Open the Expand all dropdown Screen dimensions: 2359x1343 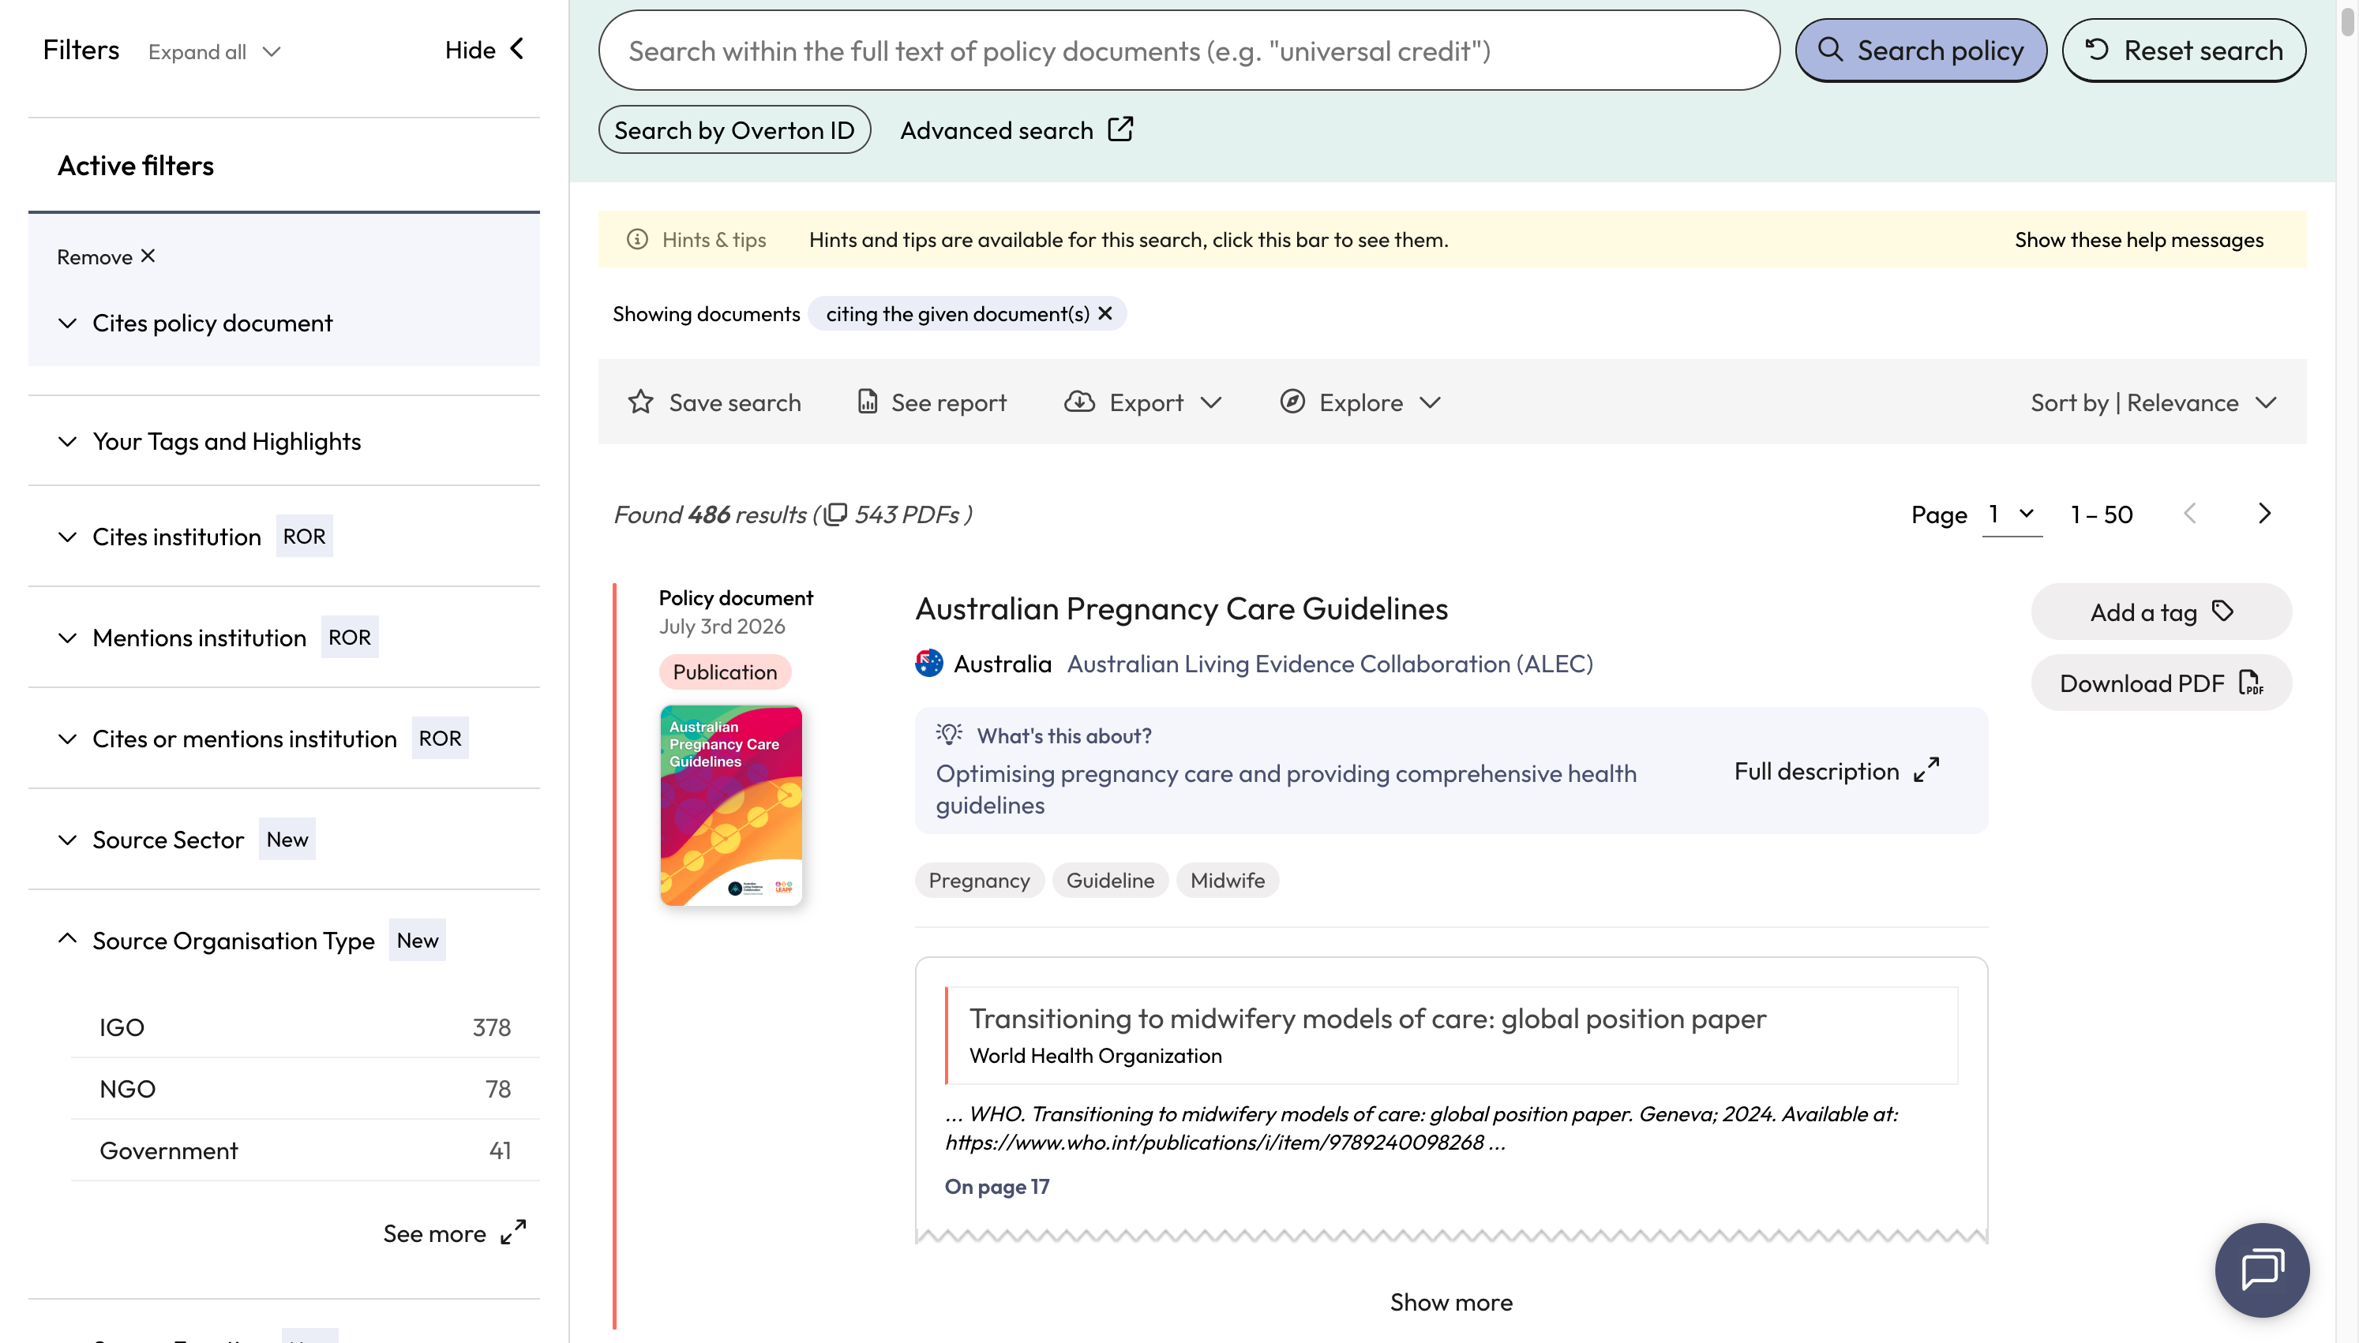214,51
